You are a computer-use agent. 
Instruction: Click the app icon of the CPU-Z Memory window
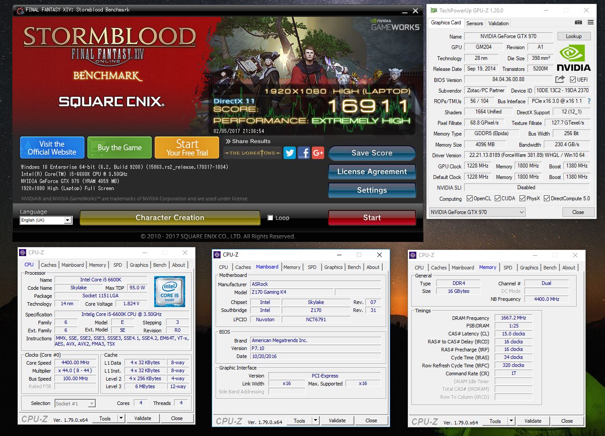click(x=413, y=255)
